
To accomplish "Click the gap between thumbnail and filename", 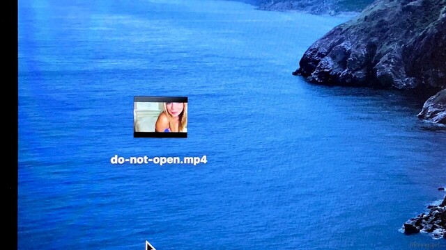I will pyautogui.click(x=160, y=146).
